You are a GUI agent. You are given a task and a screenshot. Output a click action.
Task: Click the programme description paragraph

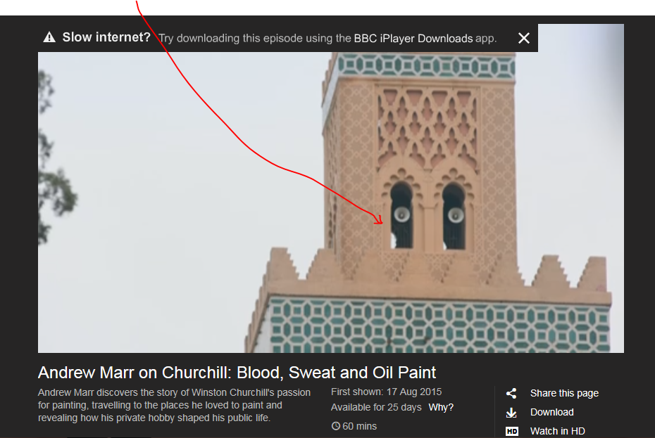174,405
